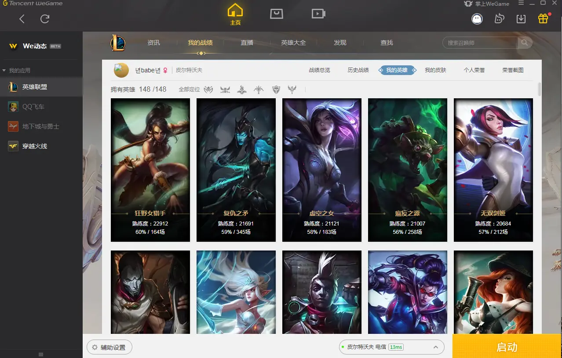Switch to the 英雄大全 tab
Image resolution: width=562 pixels, height=358 pixels.
pos(293,43)
